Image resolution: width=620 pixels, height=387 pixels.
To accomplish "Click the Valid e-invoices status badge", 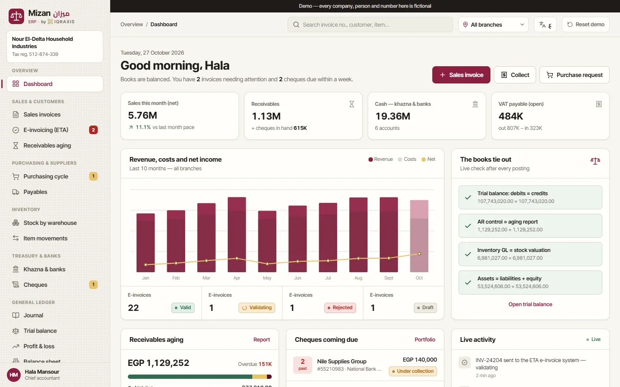I will pos(183,307).
